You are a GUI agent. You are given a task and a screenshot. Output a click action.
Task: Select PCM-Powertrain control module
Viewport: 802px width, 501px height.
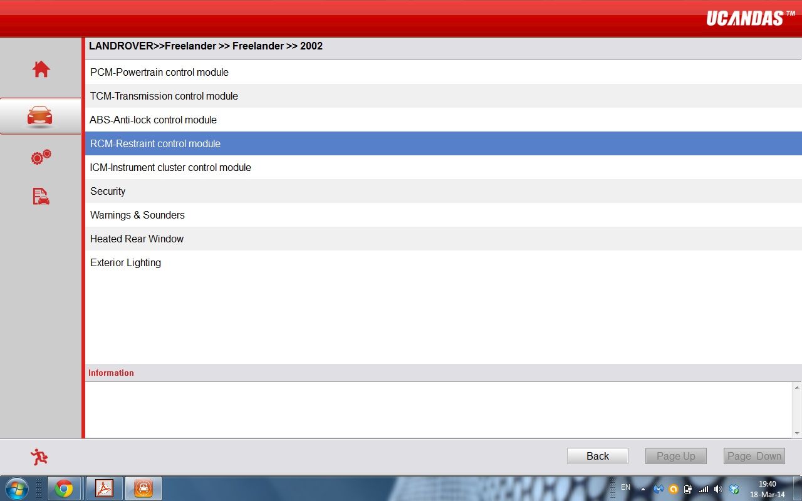click(444, 72)
